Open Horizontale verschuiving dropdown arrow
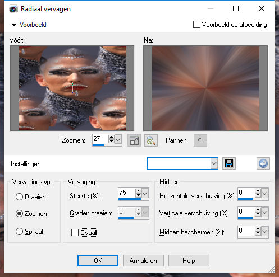The width and height of the screenshot is (279, 277). click(x=264, y=193)
